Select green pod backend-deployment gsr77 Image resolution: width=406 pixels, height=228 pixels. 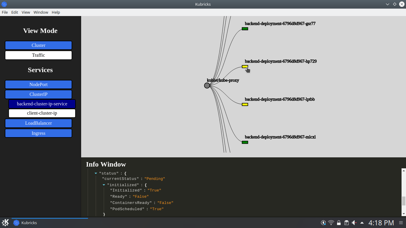point(245,29)
